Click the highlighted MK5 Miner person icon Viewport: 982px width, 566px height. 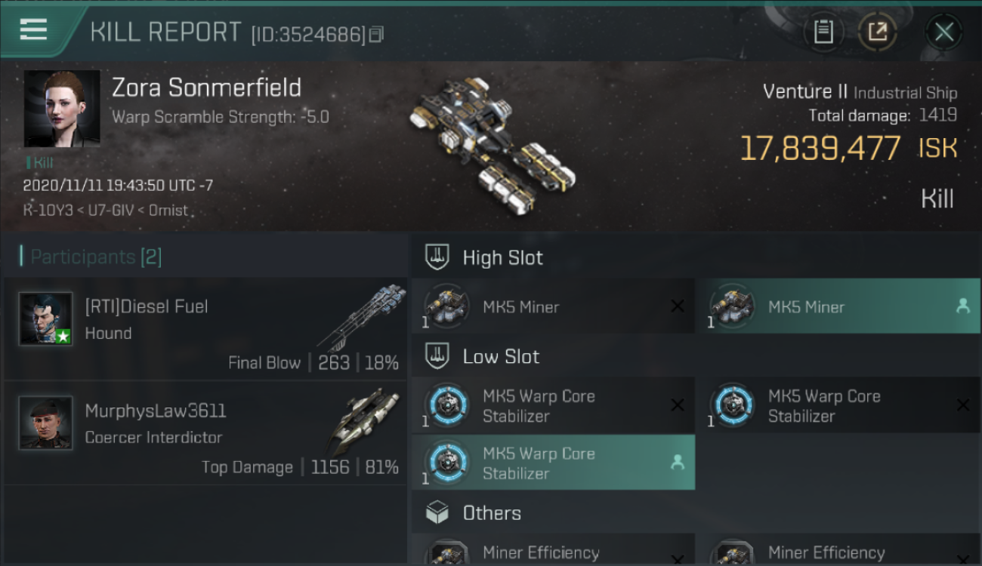pos(962,306)
